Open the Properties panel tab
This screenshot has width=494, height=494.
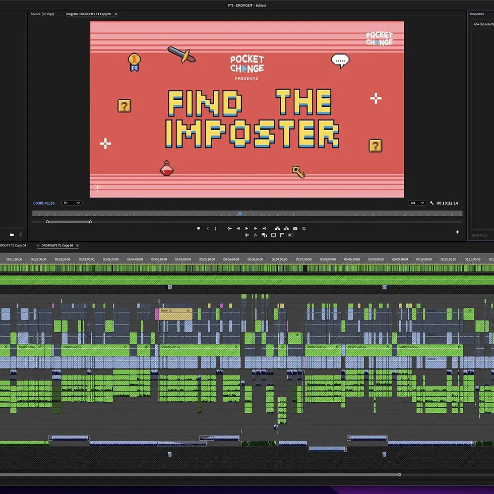(477, 14)
